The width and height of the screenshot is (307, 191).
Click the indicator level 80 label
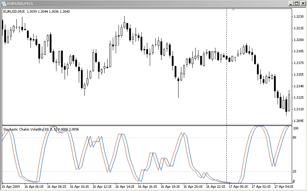pyautogui.click(x=295, y=138)
